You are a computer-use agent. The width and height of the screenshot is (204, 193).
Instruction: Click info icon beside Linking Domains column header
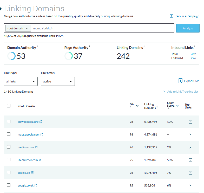157,106
